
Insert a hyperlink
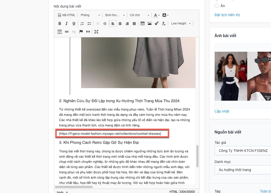tap(67, 32)
